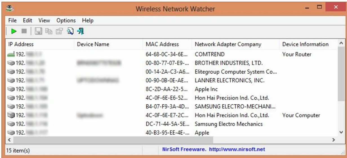
Task: Start scanning with the green play icon
Action: (x=14, y=31)
